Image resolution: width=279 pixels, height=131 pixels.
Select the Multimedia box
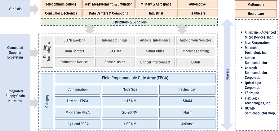pyautogui.click(x=256, y=4)
